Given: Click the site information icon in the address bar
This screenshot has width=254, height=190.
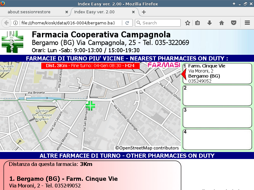Looking at the screenshot, I should (x=15, y=23).
